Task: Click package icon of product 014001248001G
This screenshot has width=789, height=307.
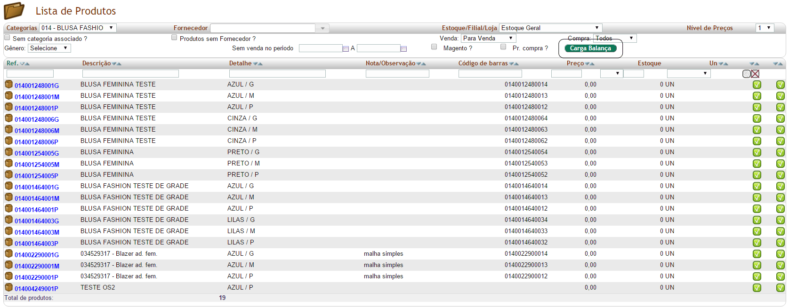Action: pos(8,85)
